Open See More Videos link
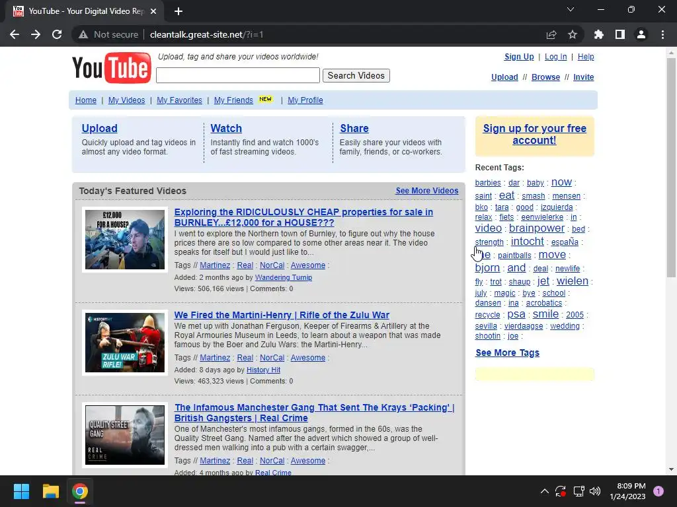 click(427, 191)
